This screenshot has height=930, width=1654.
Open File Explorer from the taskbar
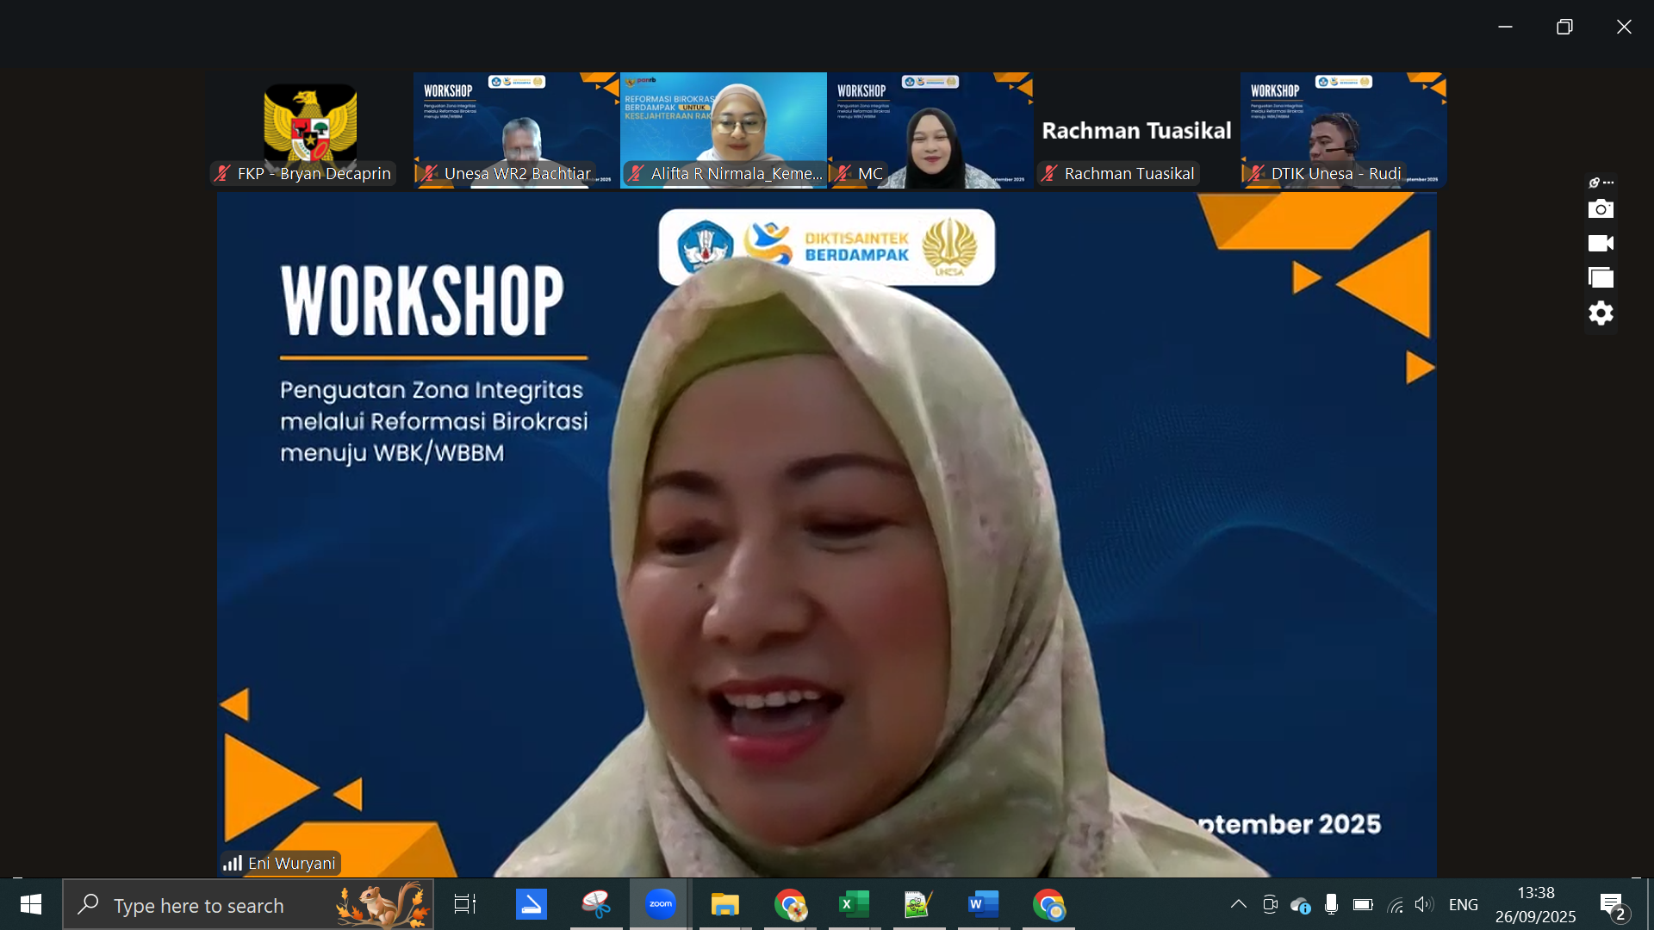(x=724, y=904)
